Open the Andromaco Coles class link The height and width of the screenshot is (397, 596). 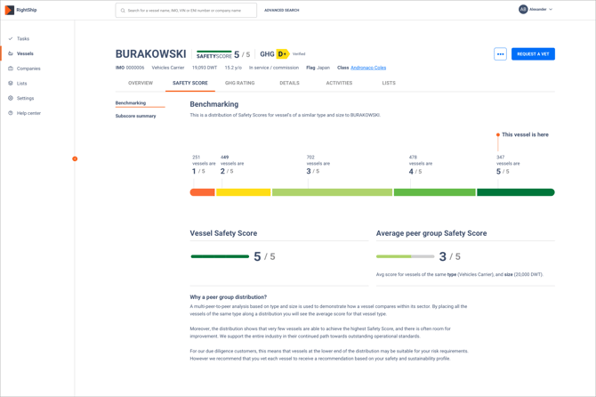tap(368, 68)
